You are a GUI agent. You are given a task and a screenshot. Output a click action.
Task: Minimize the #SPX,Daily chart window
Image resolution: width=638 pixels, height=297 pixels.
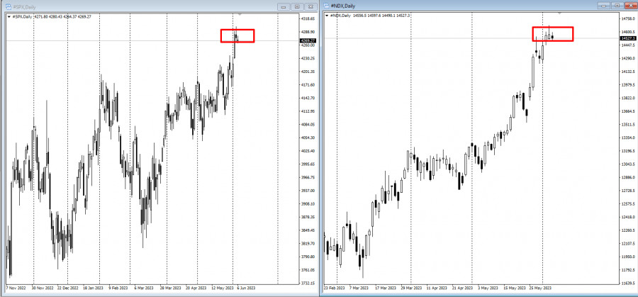[x=284, y=6]
